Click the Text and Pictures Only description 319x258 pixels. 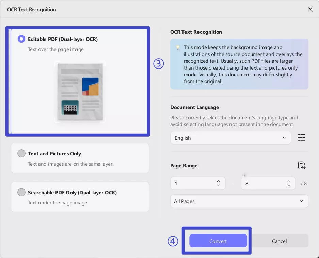pos(70,164)
